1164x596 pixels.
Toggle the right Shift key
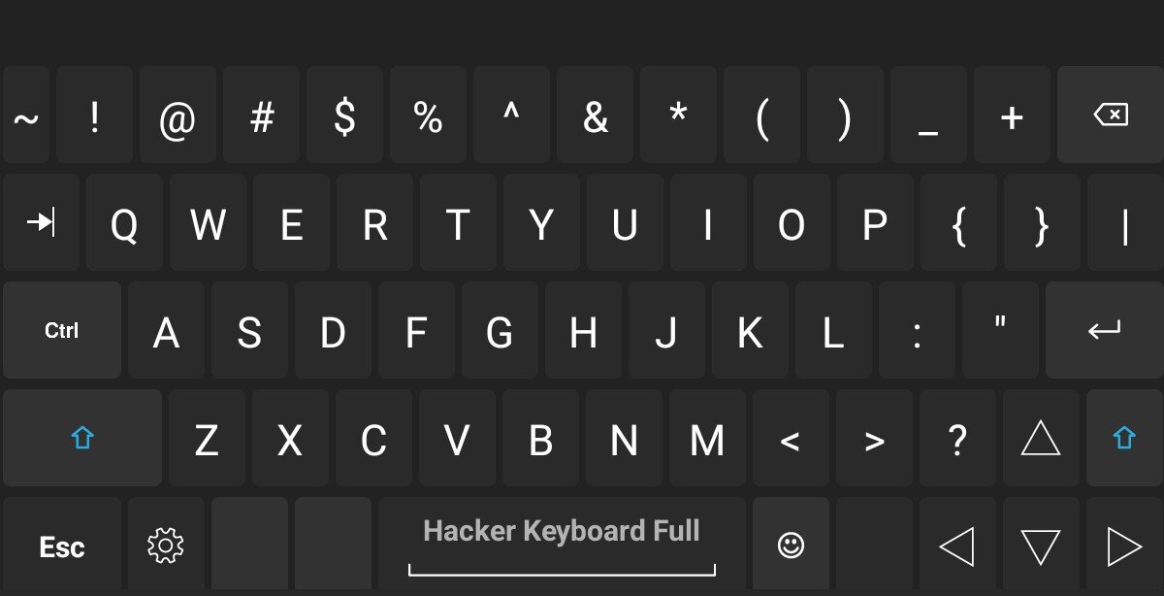click(x=1123, y=439)
